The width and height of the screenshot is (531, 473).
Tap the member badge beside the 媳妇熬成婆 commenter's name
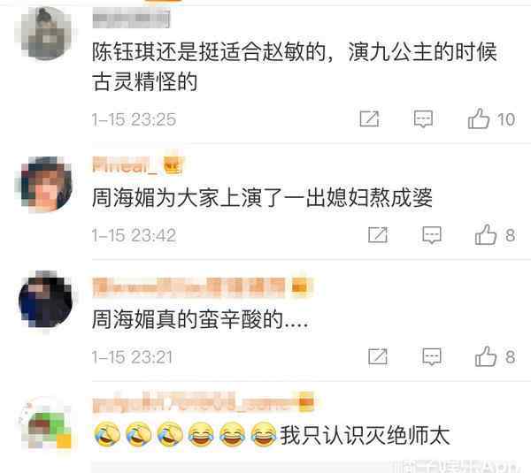tap(173, 165)
